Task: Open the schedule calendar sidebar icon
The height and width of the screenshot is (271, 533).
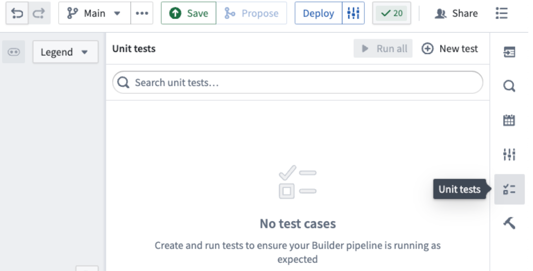Action: pyautogui.click(x=509, y=120)
